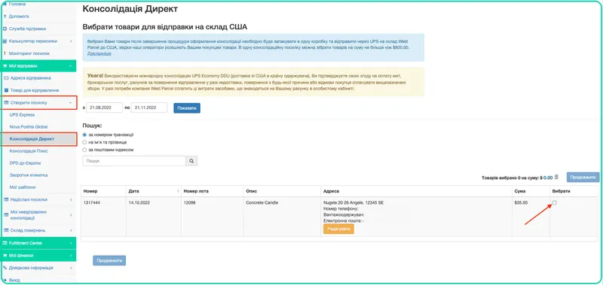Viewport: 603px width, 285px height.
Task: Collapse the Створити посилку submenu chevron
Action: [x=70, y=103]
